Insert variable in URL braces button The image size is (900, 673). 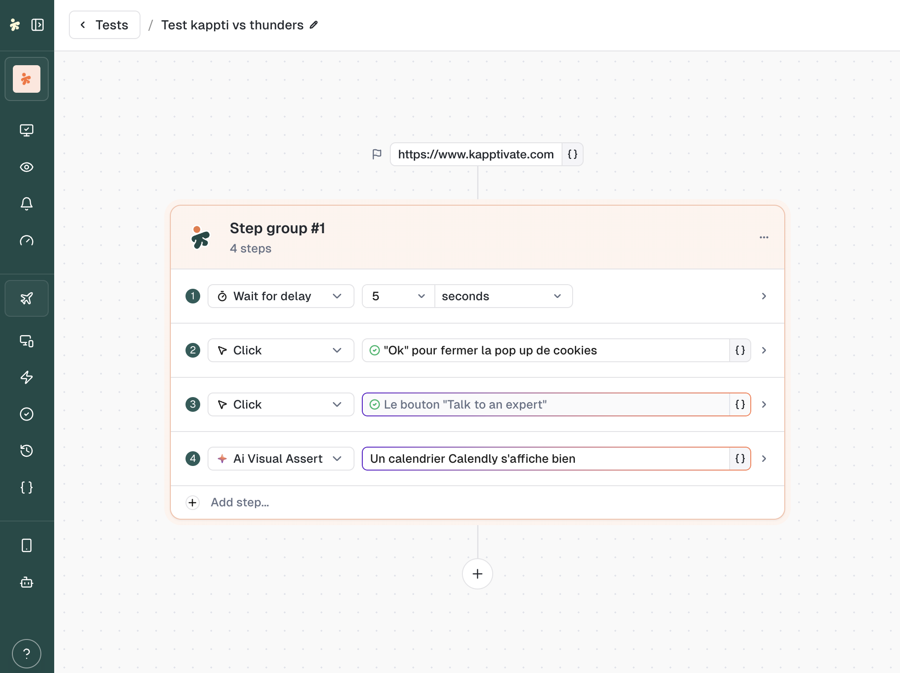tap(573, 154)
